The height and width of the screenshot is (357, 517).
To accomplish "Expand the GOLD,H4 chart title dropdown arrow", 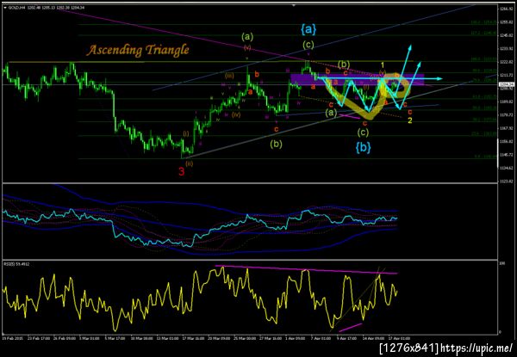I will pyautogui.click(x=4, y=7).
